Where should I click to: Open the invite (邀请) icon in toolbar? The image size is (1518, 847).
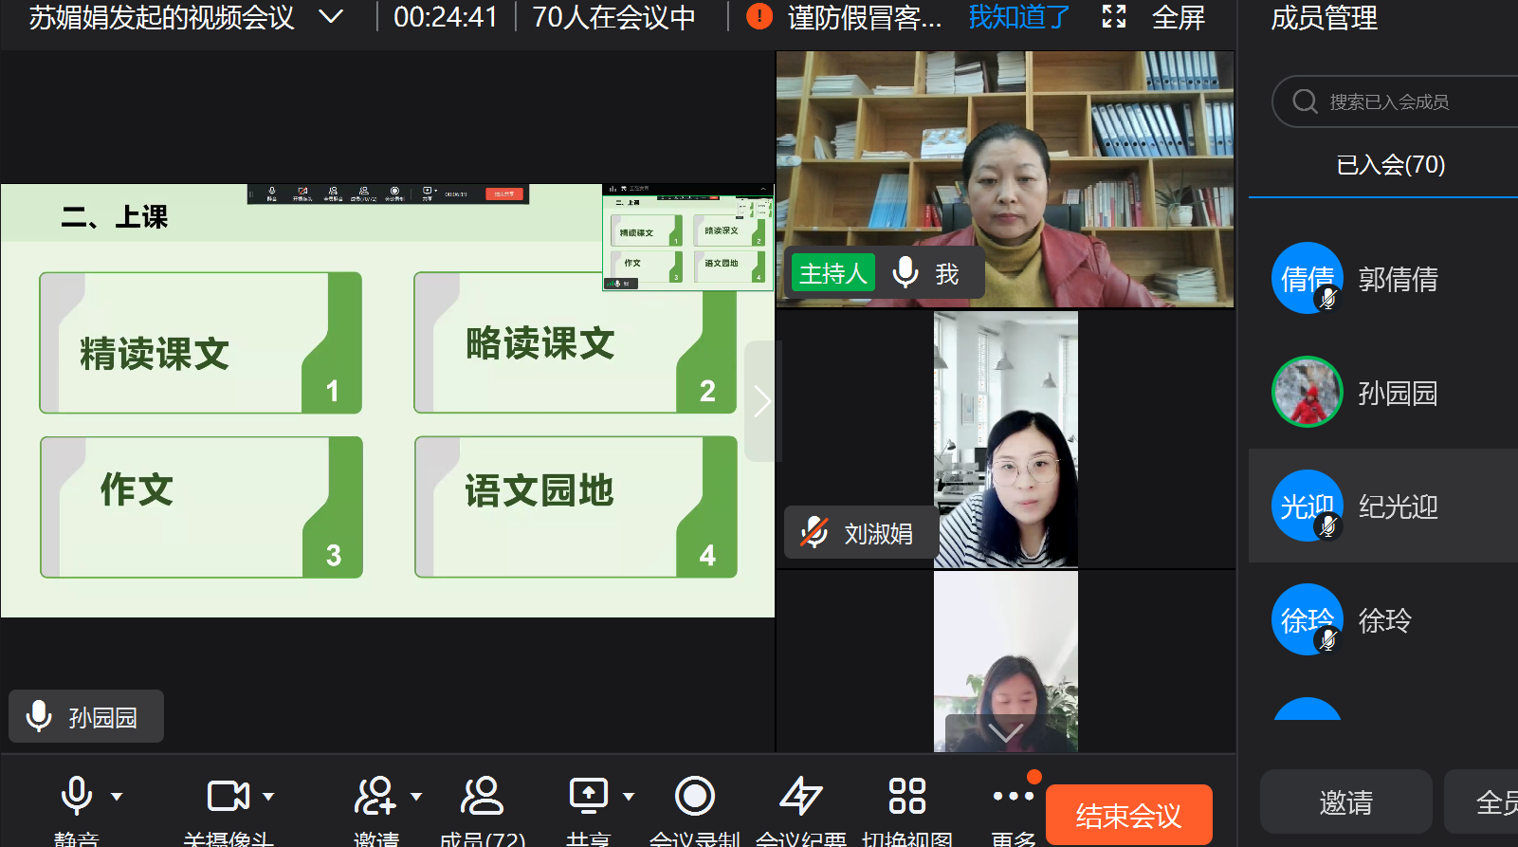pyautogui.click(x=375, y=796)
